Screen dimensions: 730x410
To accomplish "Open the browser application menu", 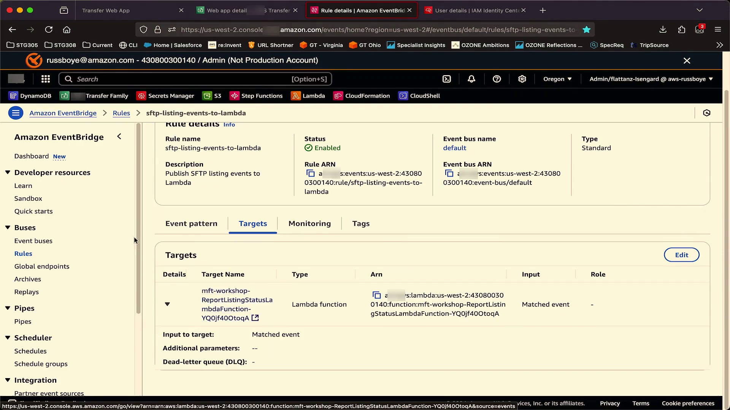I will [x=718, y=29].
